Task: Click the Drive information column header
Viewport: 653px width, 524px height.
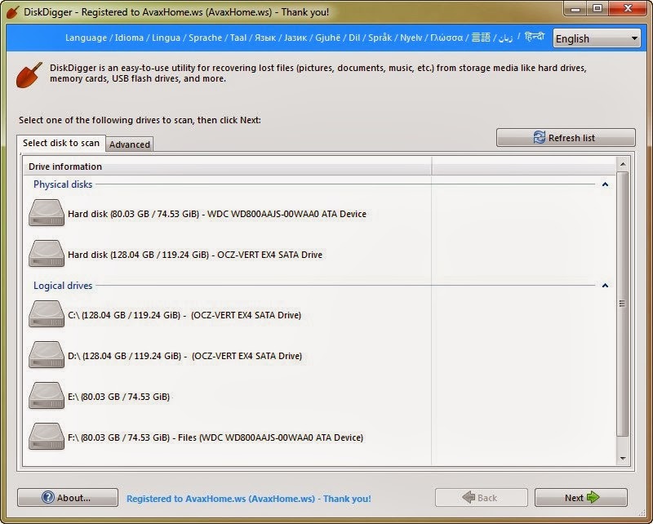Action: [228, 167]
